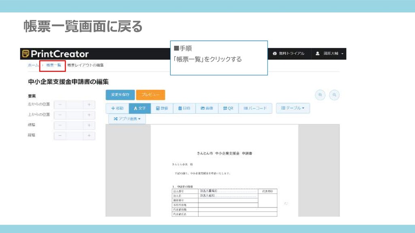Select the 日時 date tool
The image size is (415, 233).
[x=184, y=108]
